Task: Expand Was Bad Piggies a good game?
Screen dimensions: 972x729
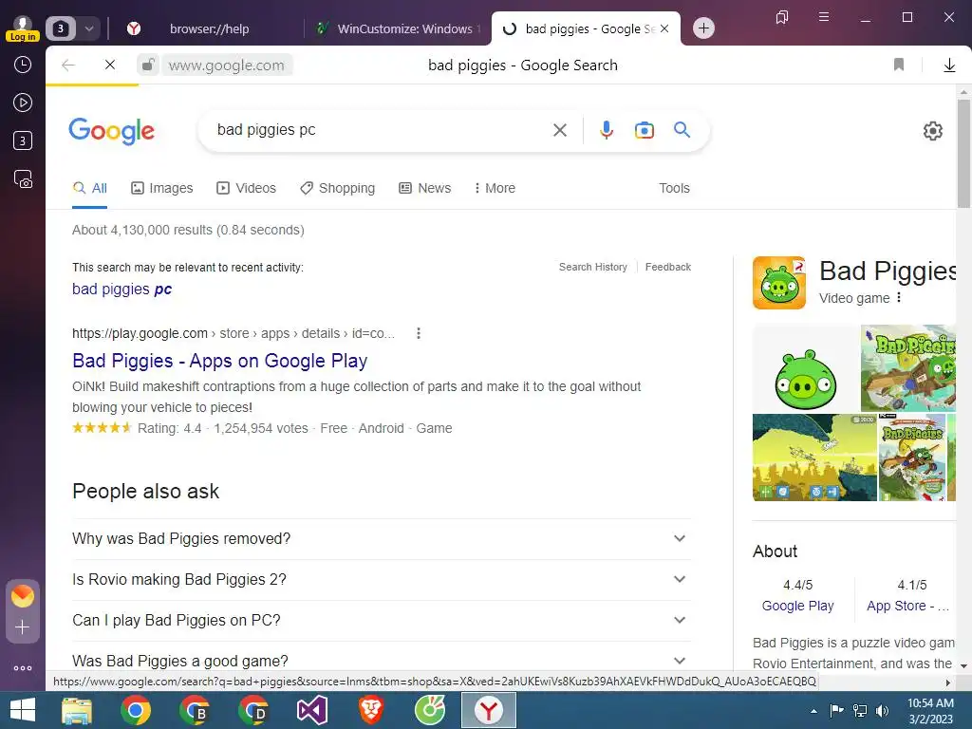Action: pyautogui.click(x=382, y=661)
